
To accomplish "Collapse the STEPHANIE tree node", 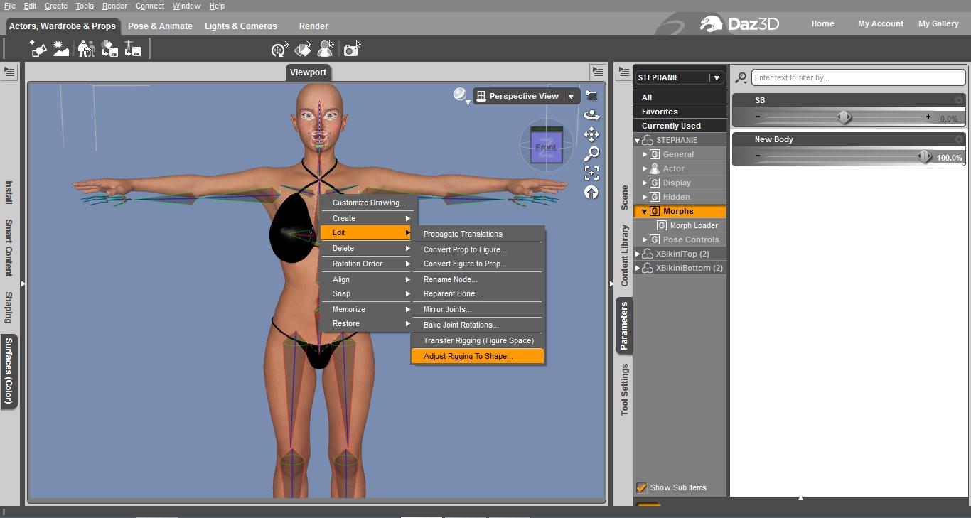I will click(x=638, y=140).
